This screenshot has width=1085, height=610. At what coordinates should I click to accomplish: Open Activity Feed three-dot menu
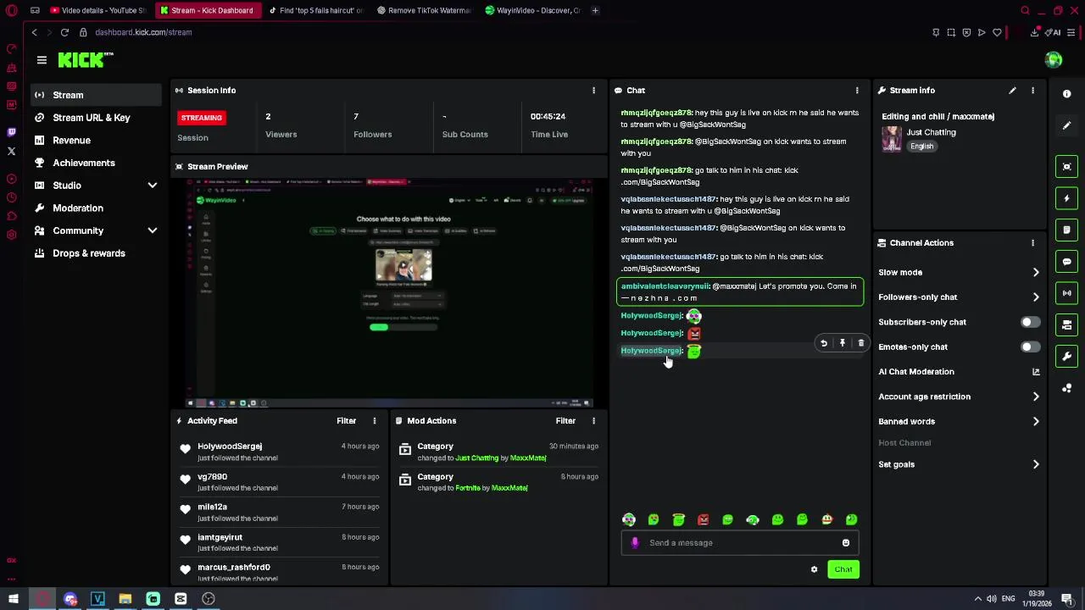[x=374, y=421]
